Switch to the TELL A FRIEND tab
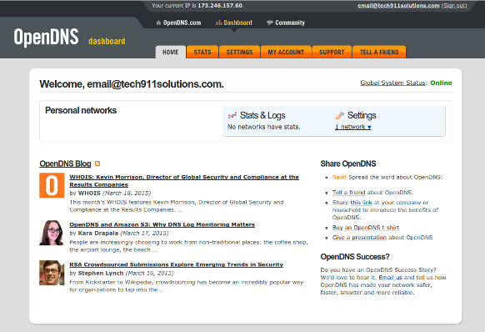Screen dimensions: 485x332 point(379,52)
